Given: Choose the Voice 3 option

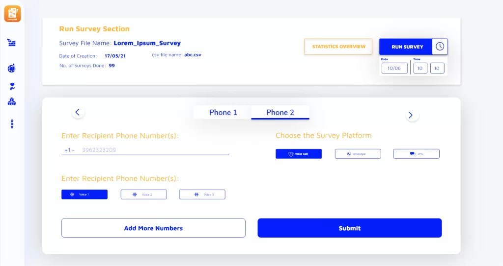Looking at the screenshot, I should (202, 194).
